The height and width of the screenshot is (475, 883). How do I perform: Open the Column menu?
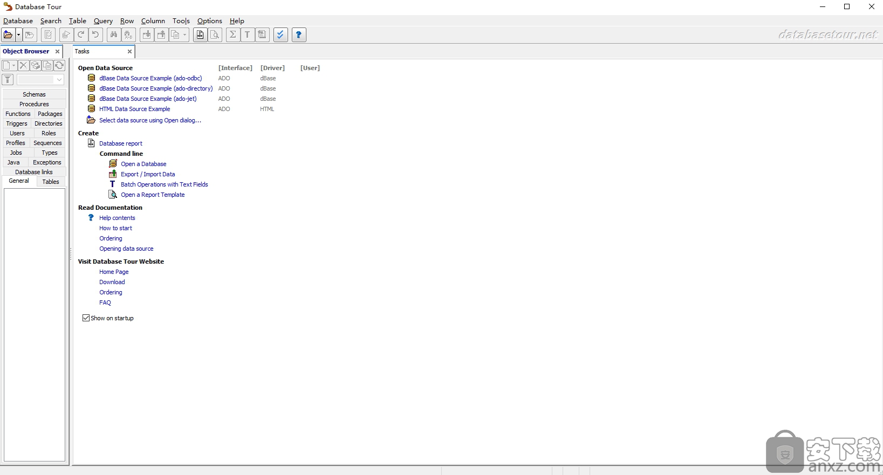tap(153, 21)
